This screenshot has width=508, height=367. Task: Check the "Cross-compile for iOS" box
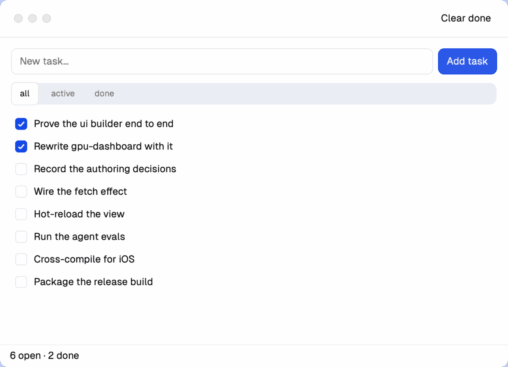(21, 259)
